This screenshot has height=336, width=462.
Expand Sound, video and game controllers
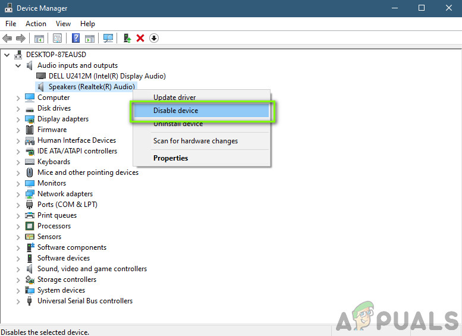[18, 269]
